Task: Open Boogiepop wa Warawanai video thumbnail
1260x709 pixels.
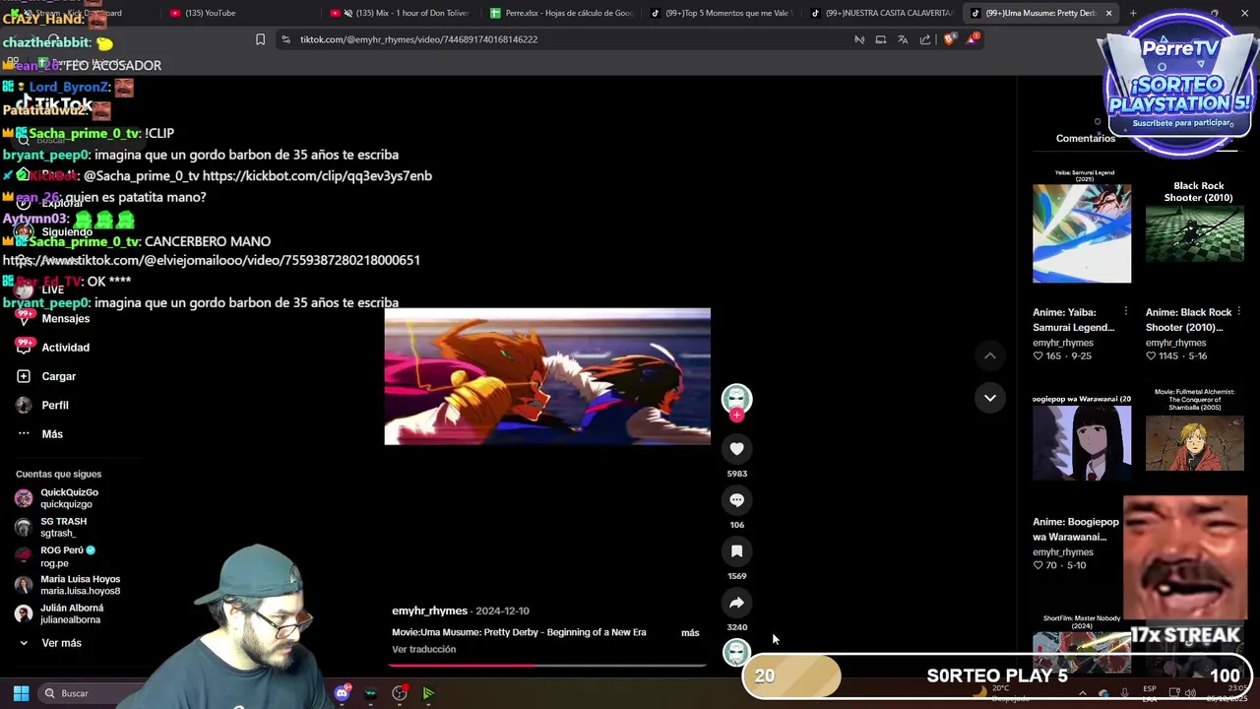Action: pos(1082,438)
